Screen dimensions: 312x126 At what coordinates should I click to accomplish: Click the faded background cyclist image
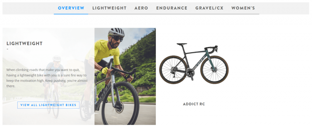pos(48,76)
